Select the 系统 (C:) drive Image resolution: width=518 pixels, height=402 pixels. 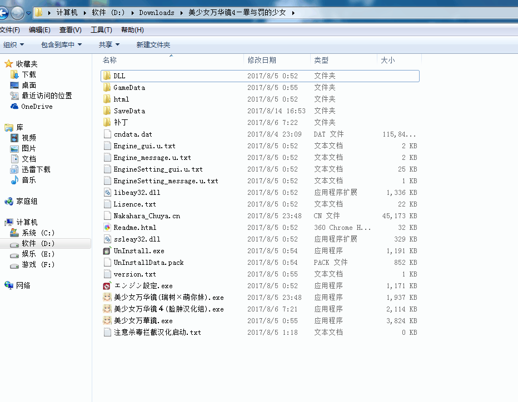pos(38,233)
